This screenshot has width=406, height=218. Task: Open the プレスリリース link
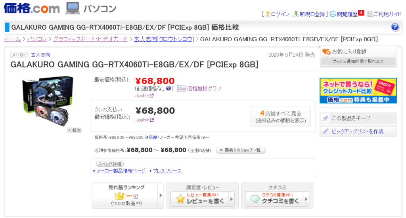[x=167, y=171]
